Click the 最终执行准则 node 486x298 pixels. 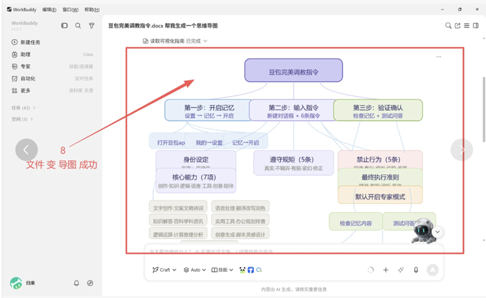pos(380,177)
